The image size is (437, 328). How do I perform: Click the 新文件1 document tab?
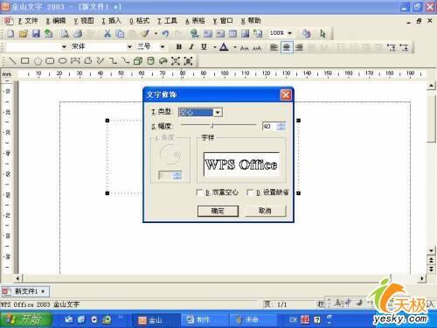25,291
